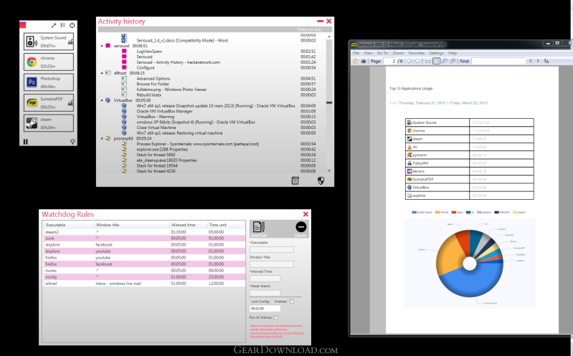This screenshot has height=356, width=573.
Task: Click the pink square in widget corner
Action: (23, 25)
